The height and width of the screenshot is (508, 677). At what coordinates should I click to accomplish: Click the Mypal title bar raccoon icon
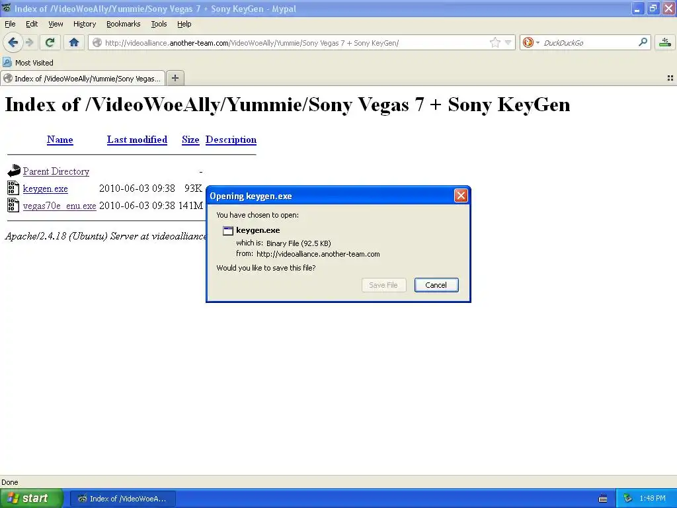click(7, 8)
